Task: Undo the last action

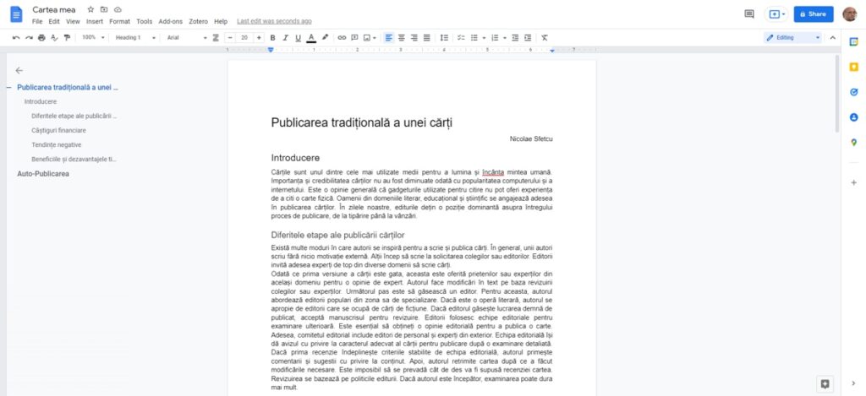Action: 16,37
